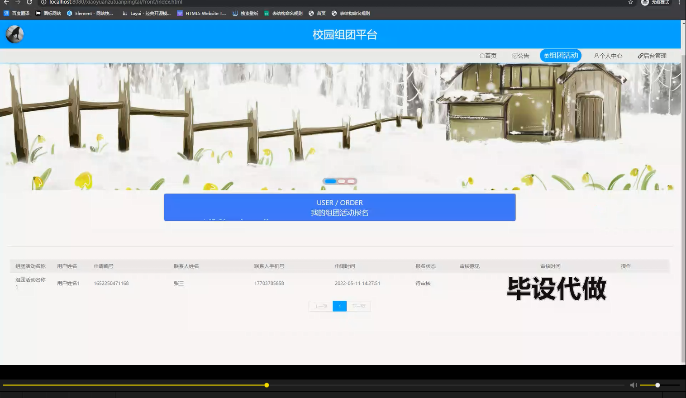Image resolution: width=686 pixels, height=398 pixels.
Task: Adjust the volume slider handle
Action: [657, 385]
